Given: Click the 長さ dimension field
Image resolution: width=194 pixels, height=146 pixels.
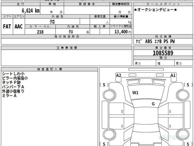Looking at the screenshot, I should pos(145,63).
